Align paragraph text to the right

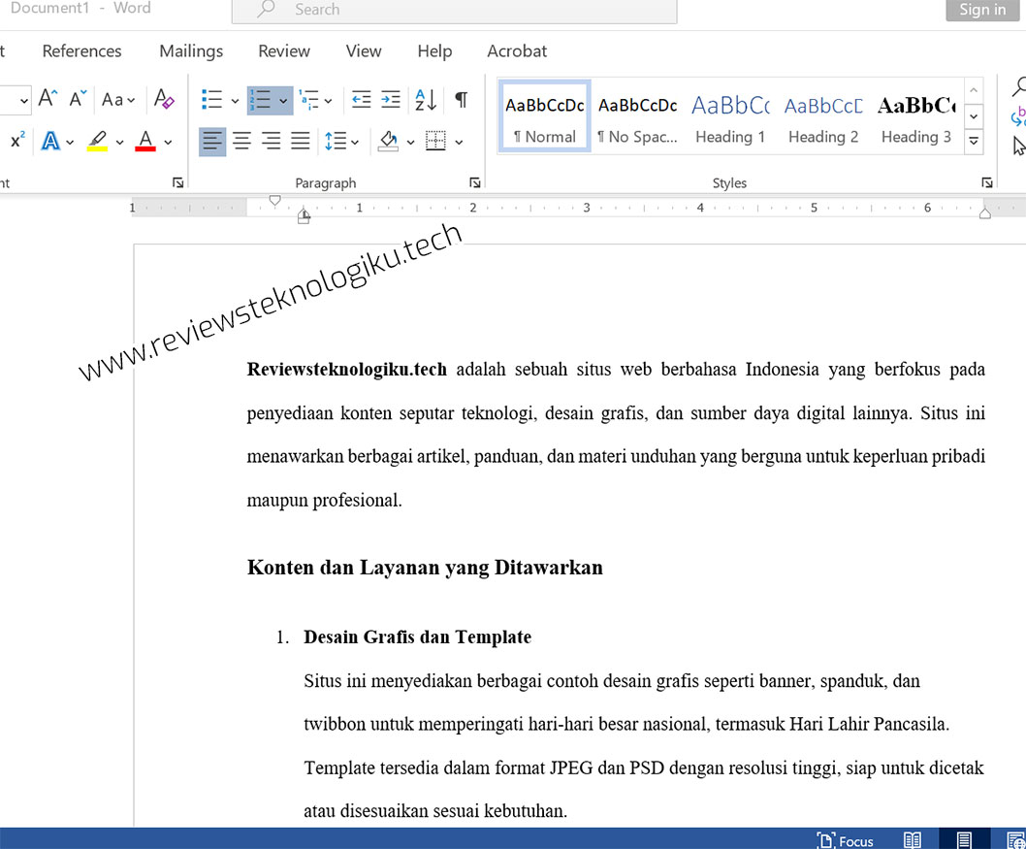coord(271,142)
